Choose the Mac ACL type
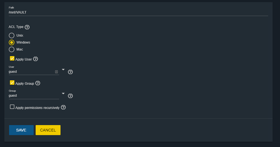Image resolution: width=280 pixels, height=147 pixels. (x=12, y=49)
